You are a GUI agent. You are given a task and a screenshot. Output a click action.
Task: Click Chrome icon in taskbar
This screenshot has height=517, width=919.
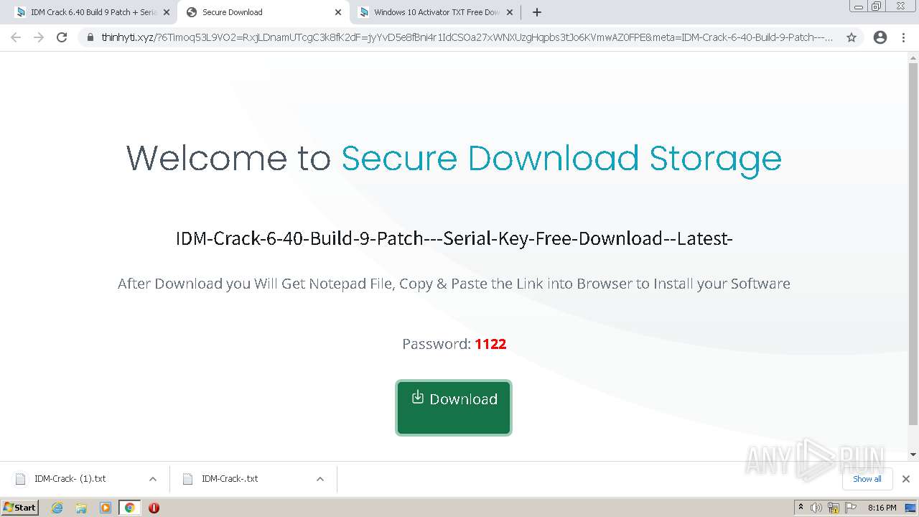(129, 508)
